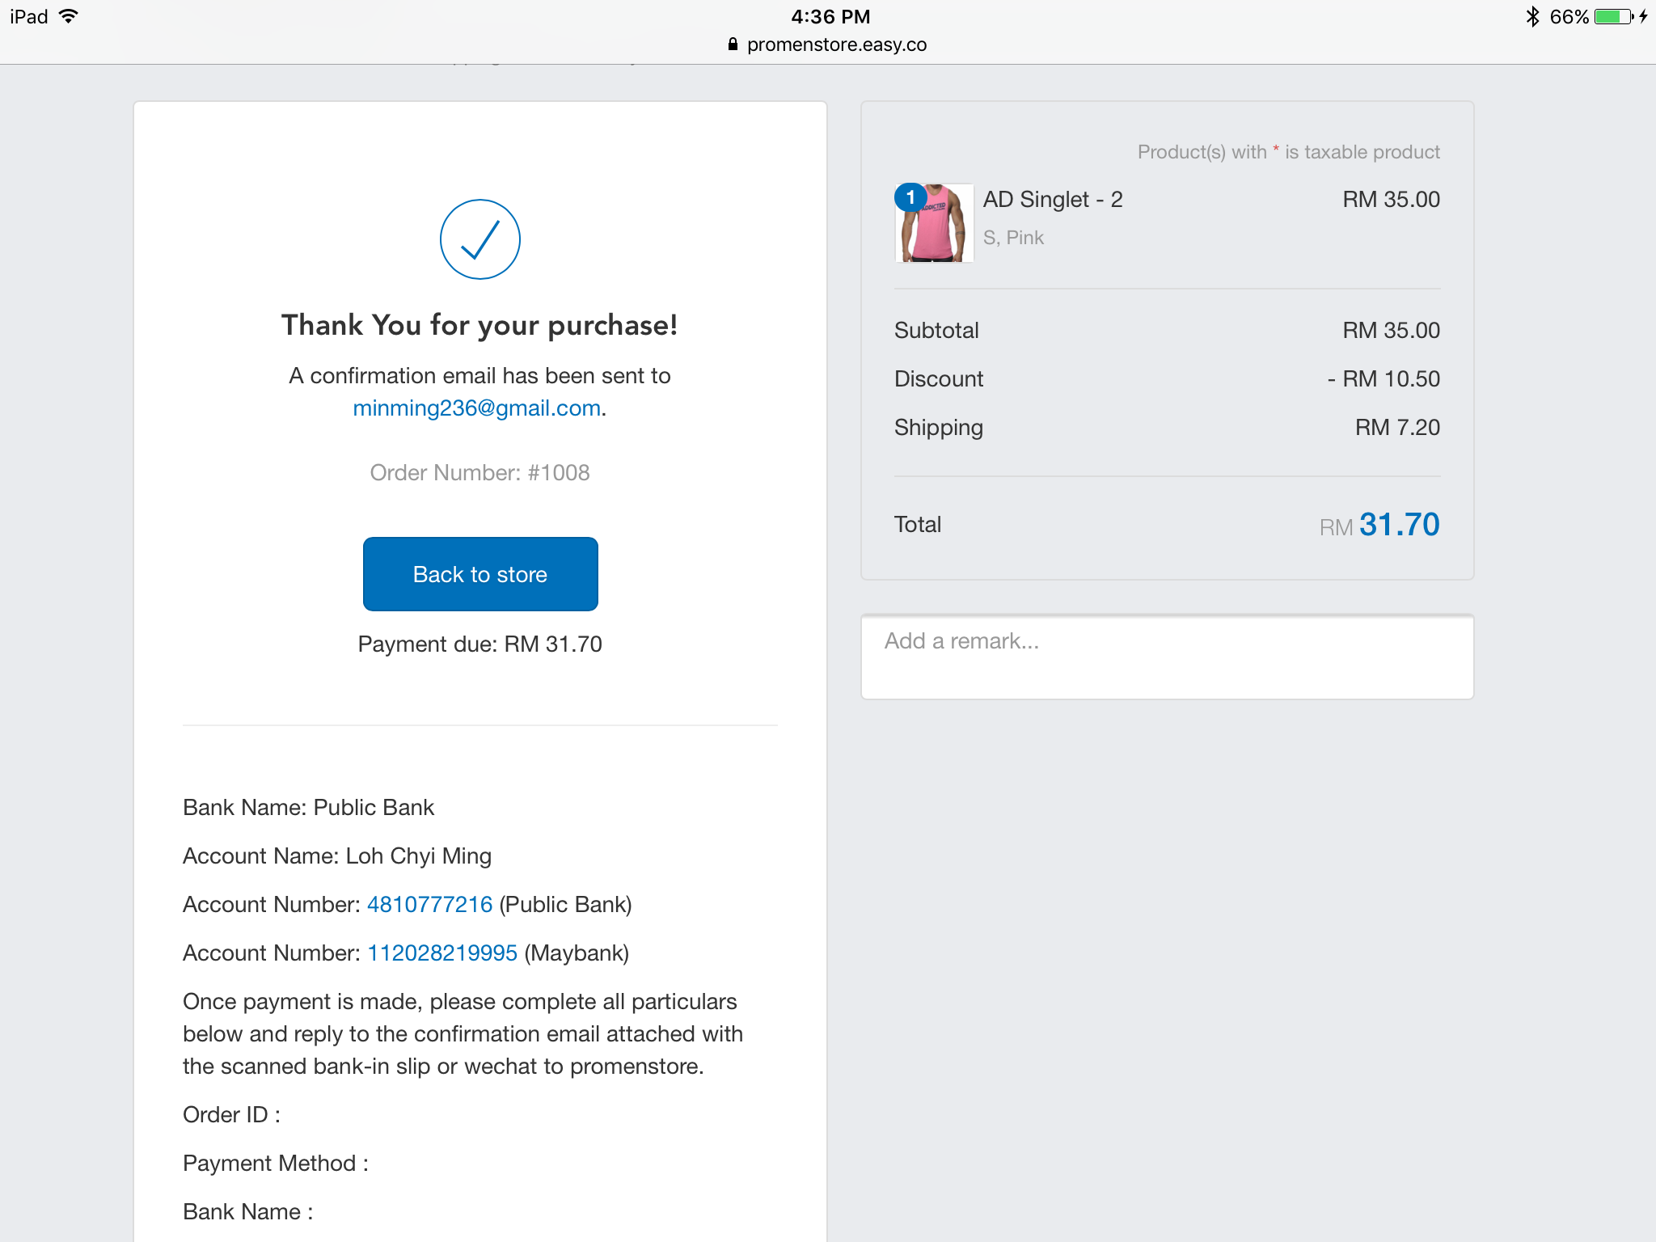Tap the Payment due RM 31.70 line
Viewport: 1656px width, 1242px height.
479,644
